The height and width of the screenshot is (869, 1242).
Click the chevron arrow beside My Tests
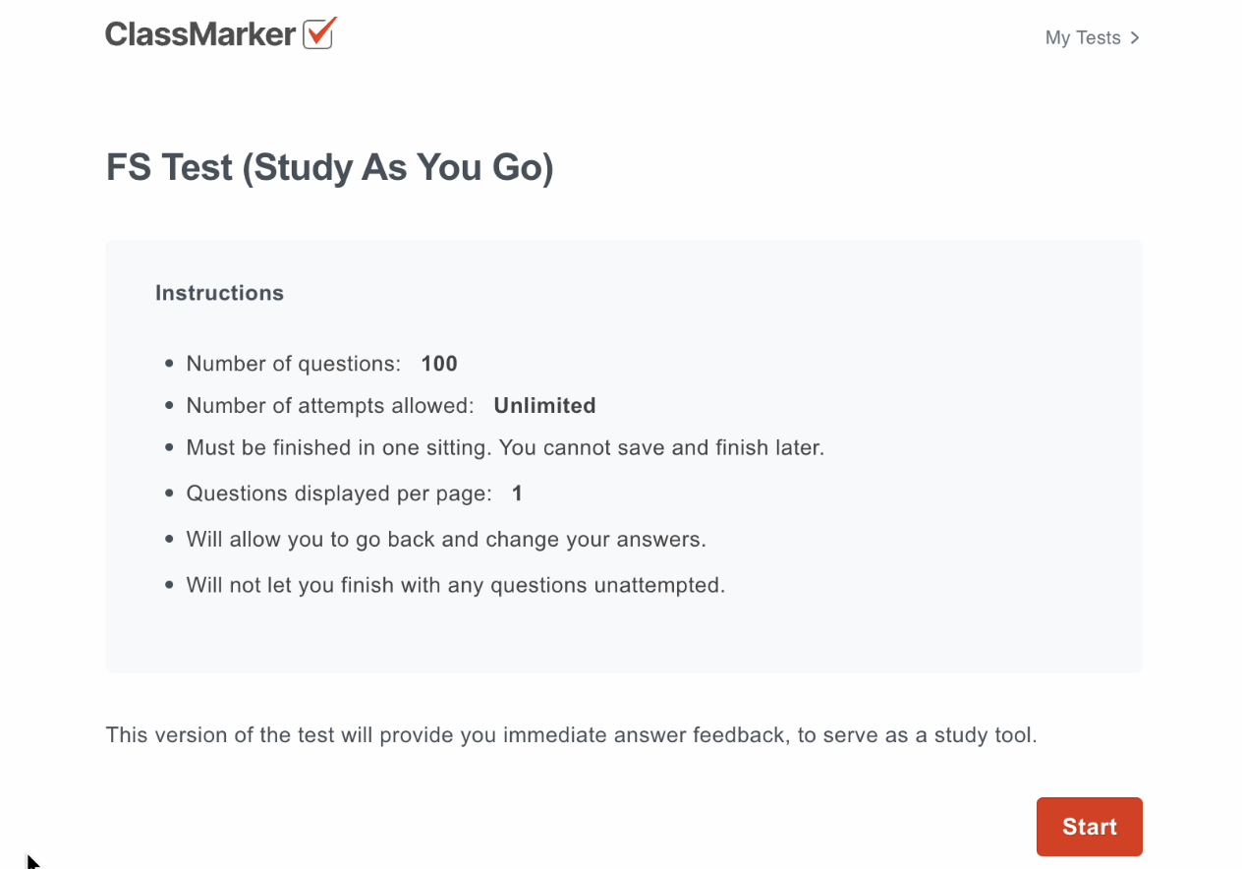(x=1135, y=38)
